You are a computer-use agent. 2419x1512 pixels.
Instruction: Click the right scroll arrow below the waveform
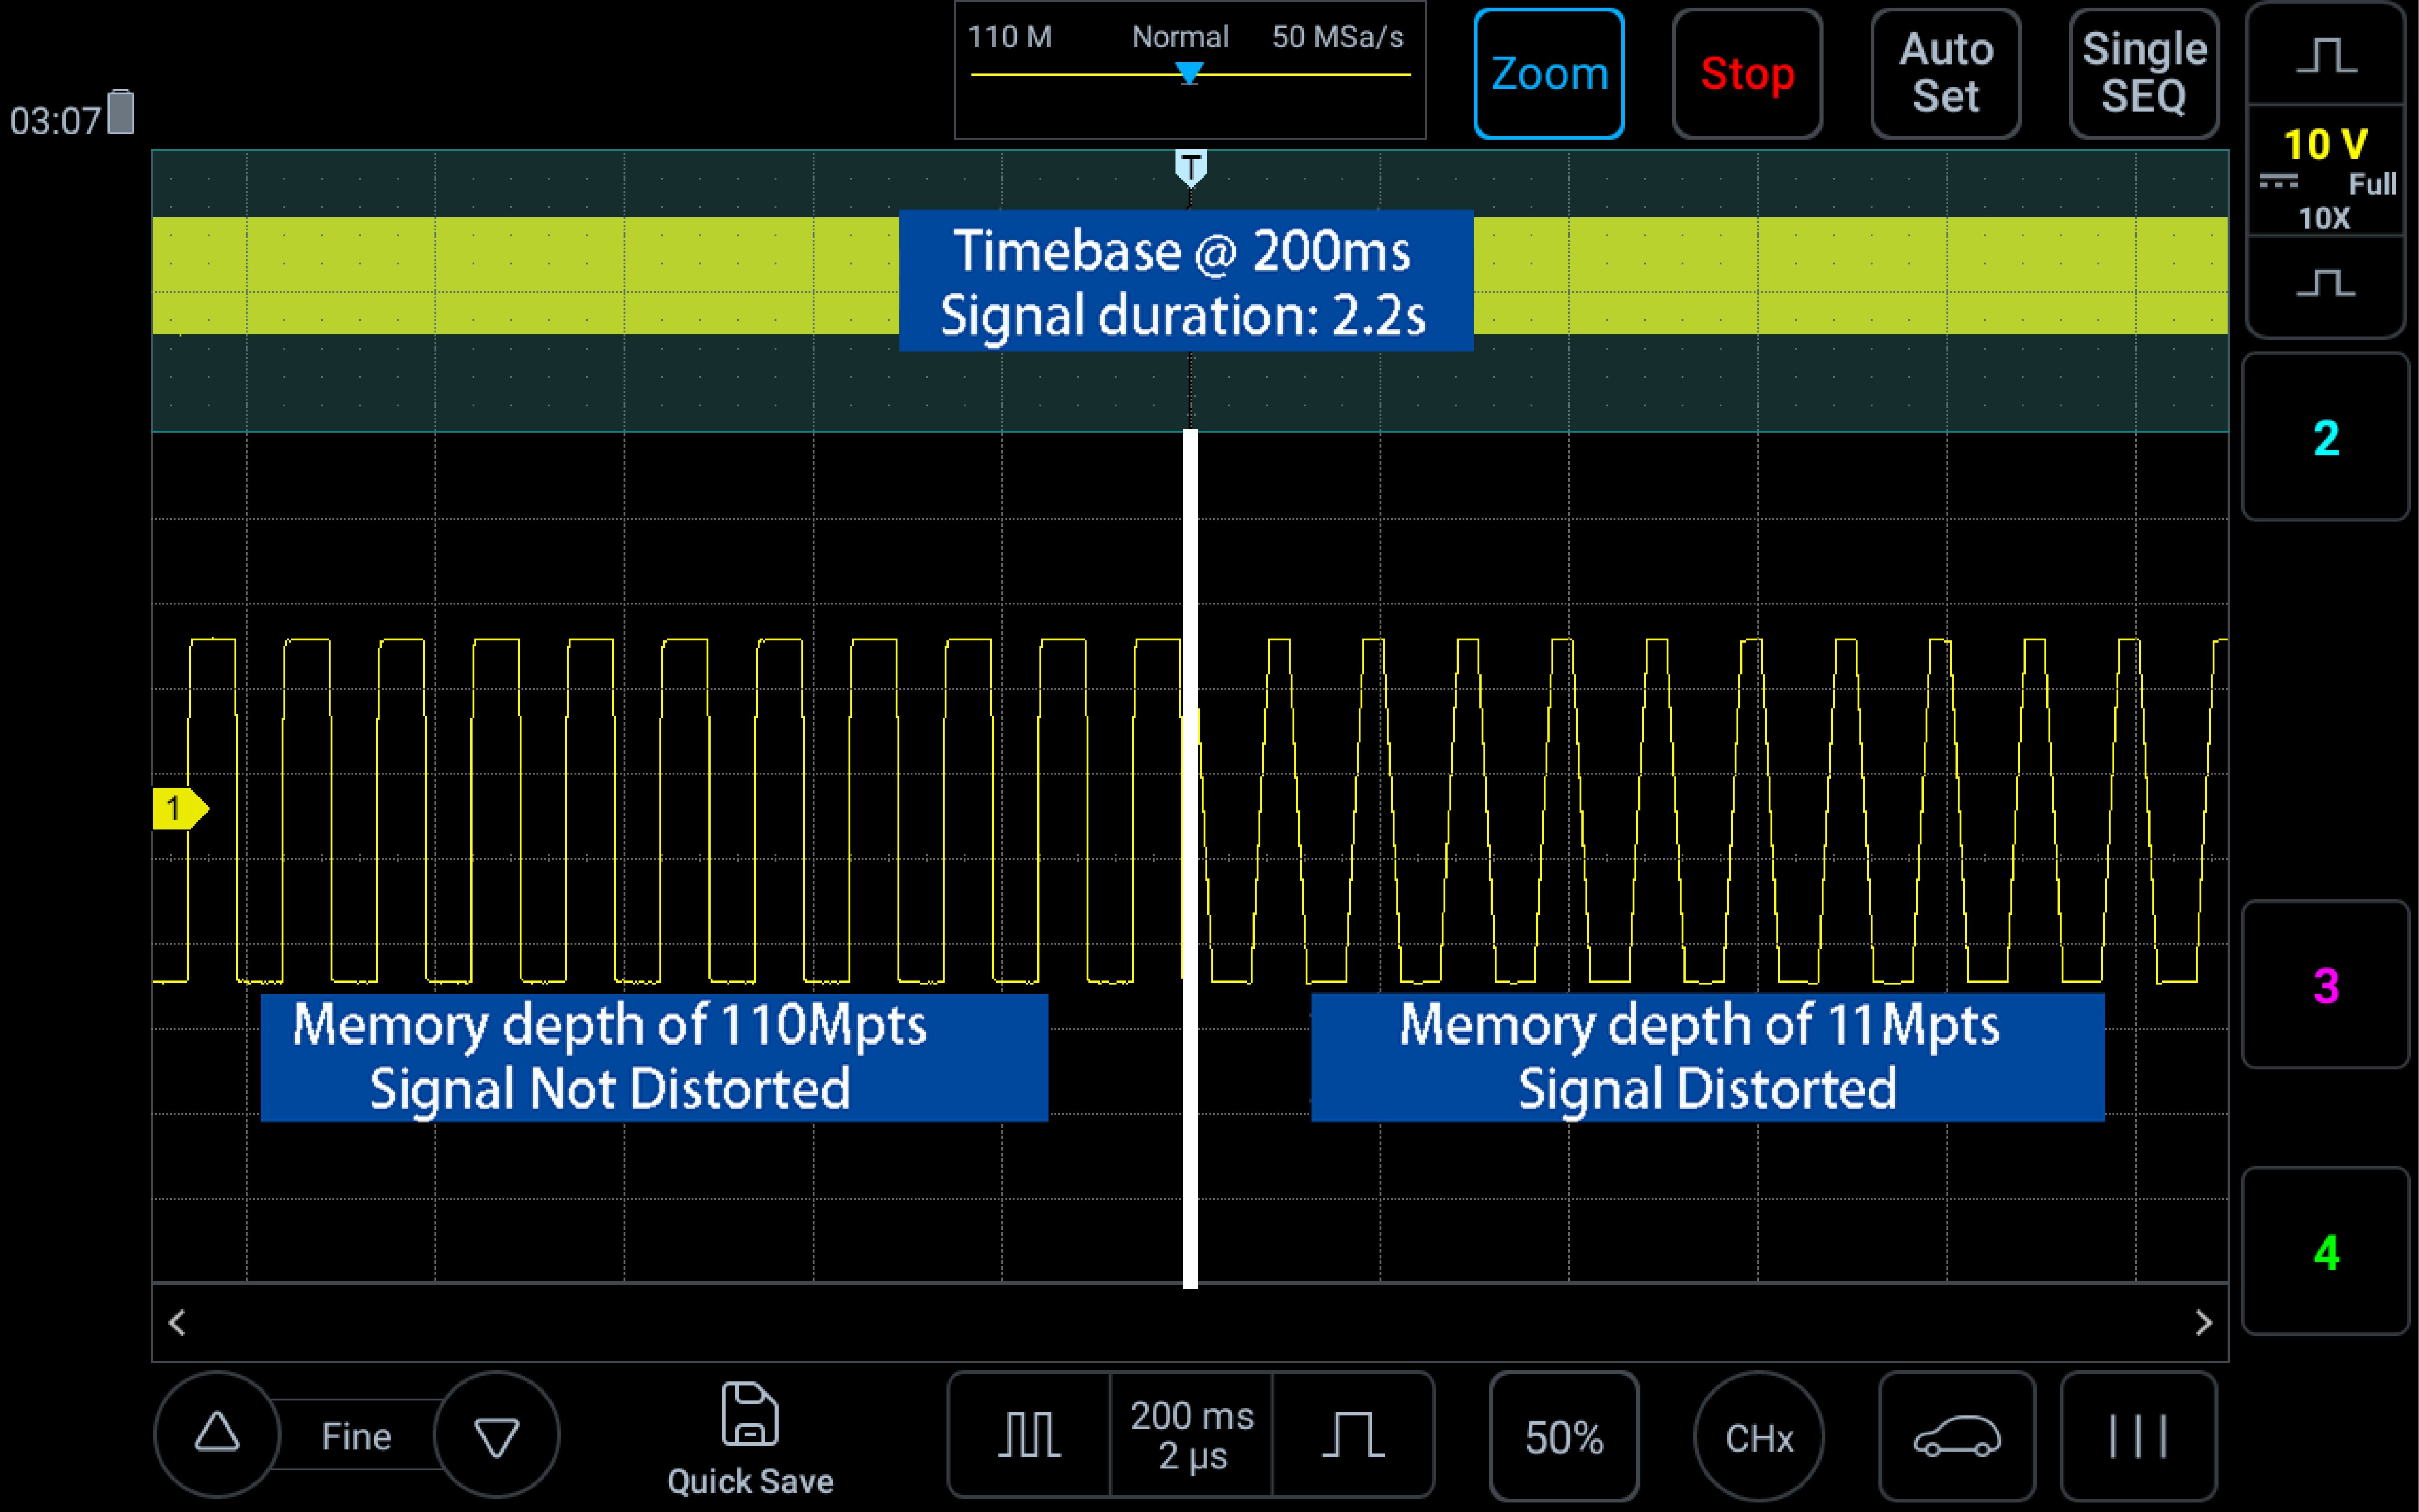tap(2203, 1323)
